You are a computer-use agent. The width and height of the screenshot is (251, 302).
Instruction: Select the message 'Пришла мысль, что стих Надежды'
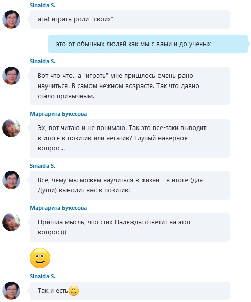click(x=129, y=227)
